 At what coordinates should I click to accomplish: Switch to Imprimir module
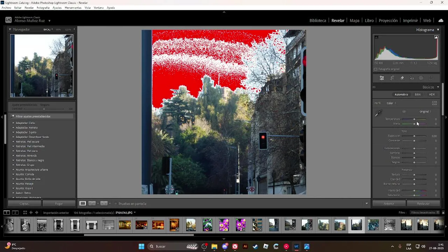coord(410,21)
